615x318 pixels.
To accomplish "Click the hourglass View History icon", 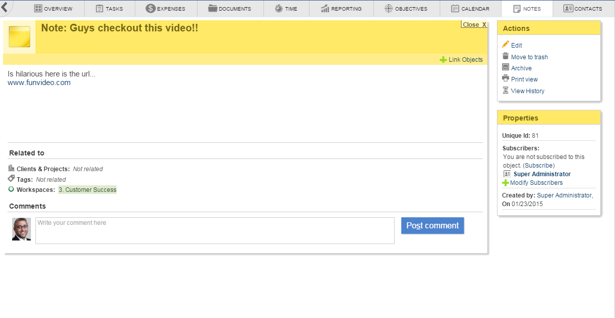I will click(505, 91).
